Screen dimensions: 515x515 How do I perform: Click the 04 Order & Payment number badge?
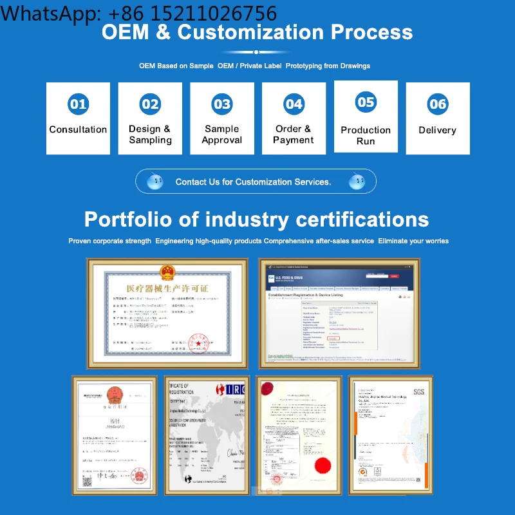point(294,104)
